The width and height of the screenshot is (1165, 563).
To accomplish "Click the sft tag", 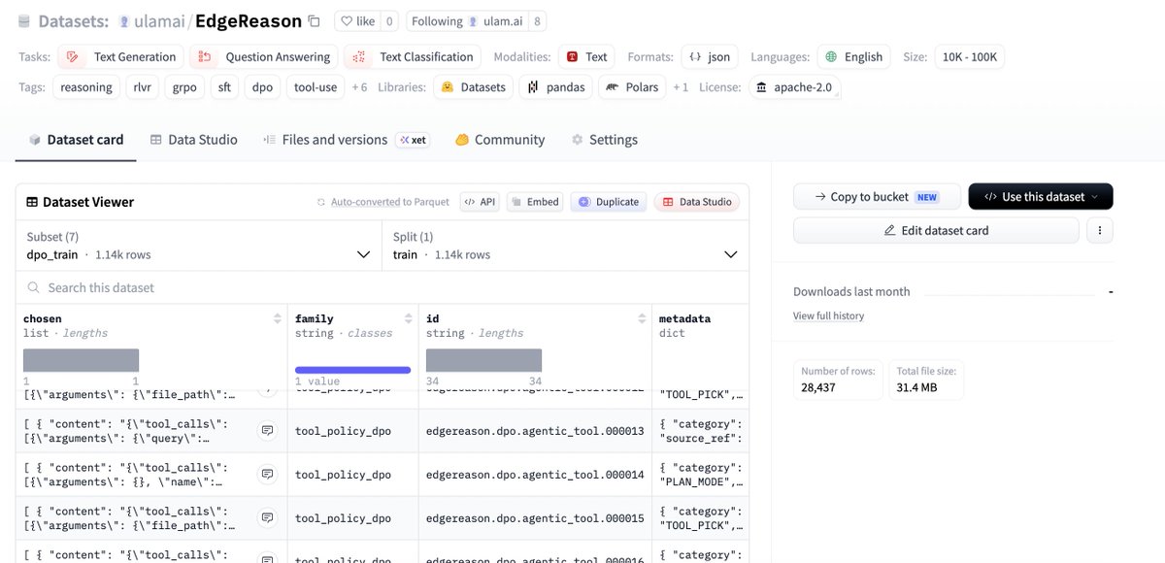I will 224,86.
